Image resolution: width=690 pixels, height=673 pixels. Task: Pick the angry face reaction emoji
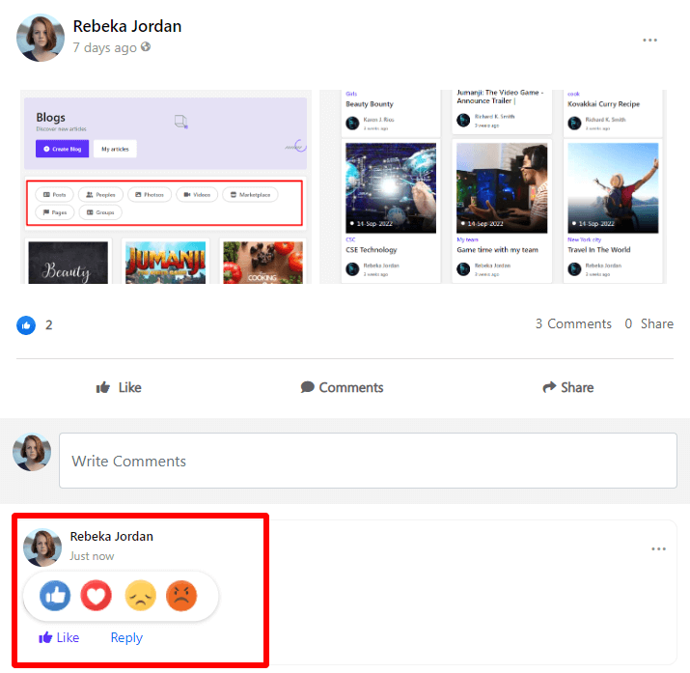[x=181, y=597]
